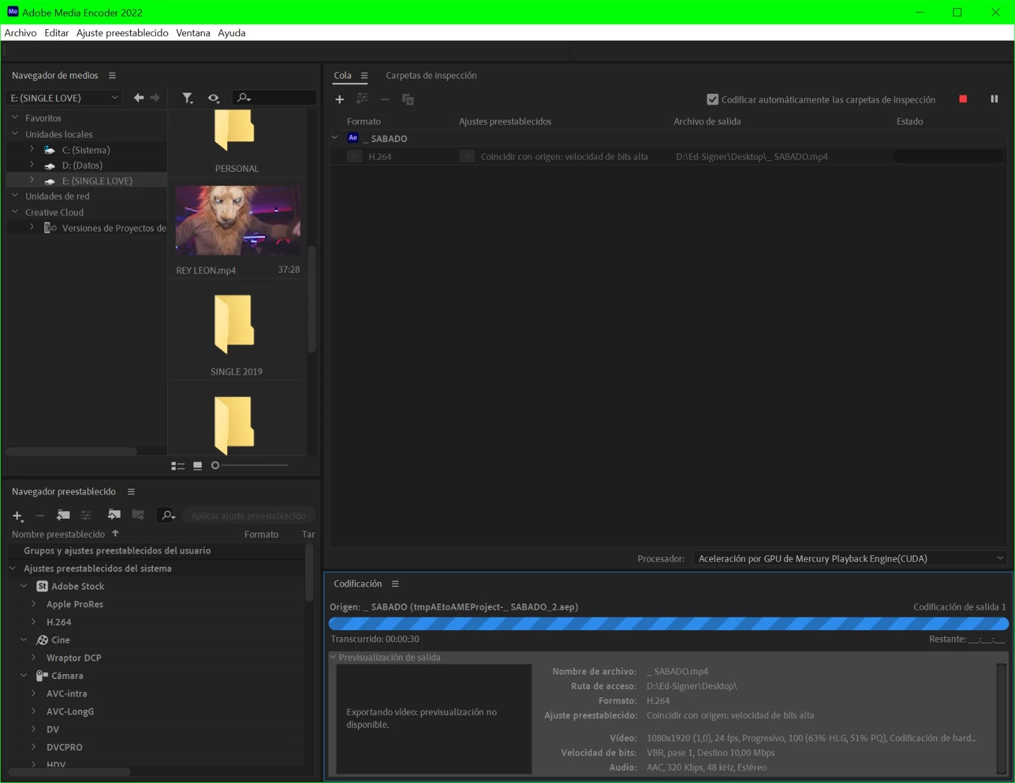
Task: Open the Navegador de medios panel menu
Action: (112, 75)
